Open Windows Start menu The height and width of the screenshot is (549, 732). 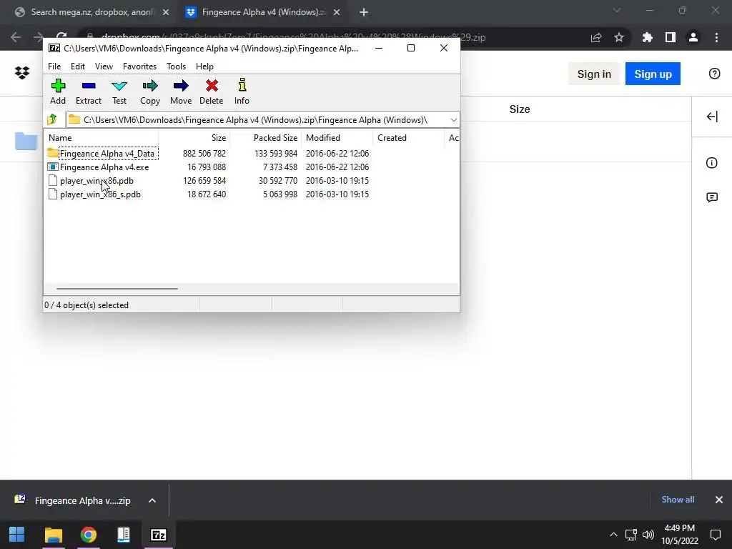[x=17, y=535]
